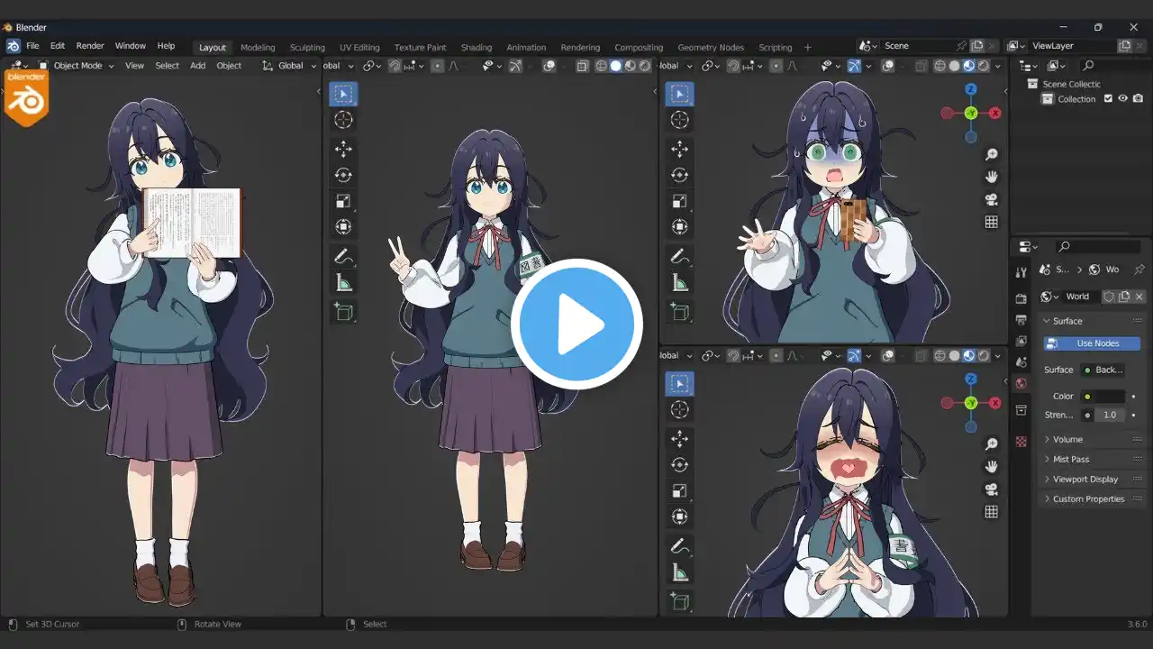Open the outliner display mode dropdown
Screen dimensions: 1153x649
[1056, 66]
